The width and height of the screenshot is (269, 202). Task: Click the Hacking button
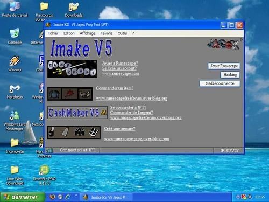click(x=230, y=75)
